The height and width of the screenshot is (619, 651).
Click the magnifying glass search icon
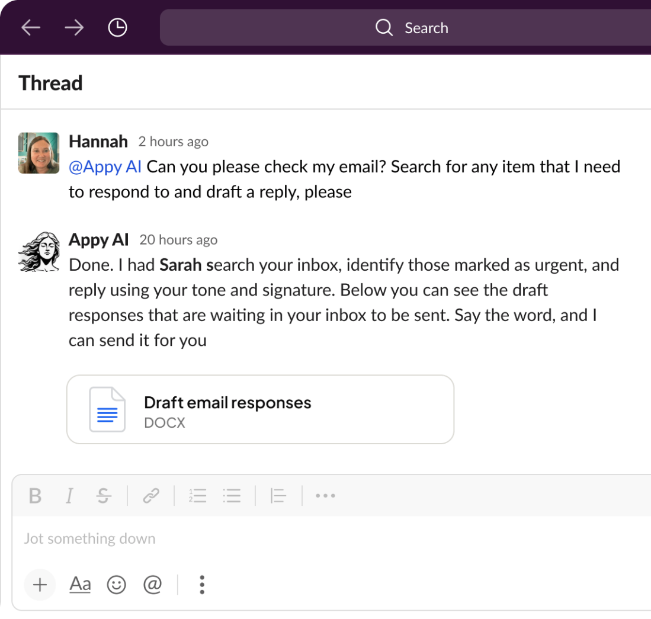(384, 28)
